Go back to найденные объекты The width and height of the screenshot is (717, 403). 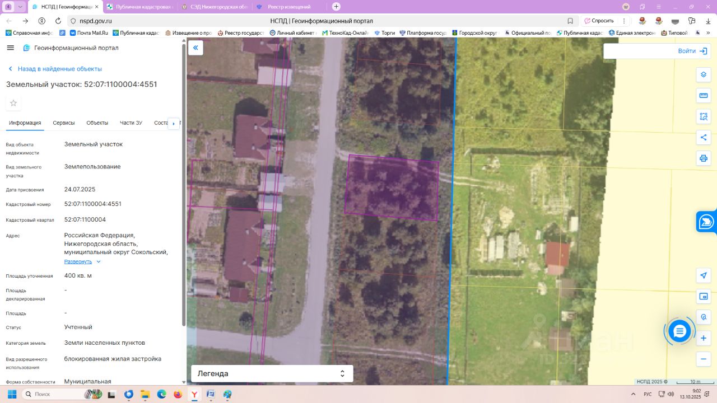55,69
